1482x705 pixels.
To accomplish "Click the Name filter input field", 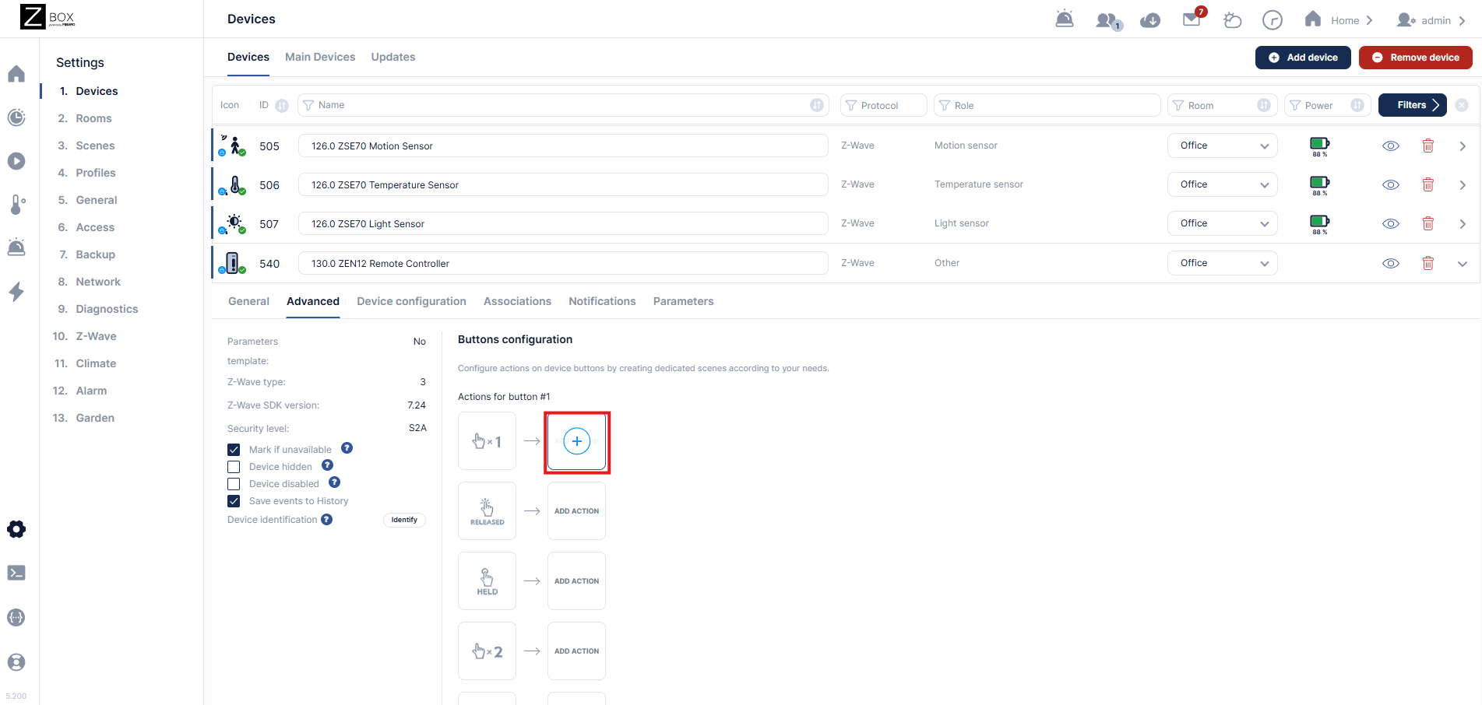I will point(563,105).
